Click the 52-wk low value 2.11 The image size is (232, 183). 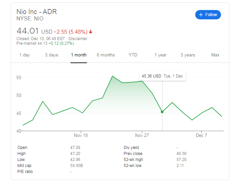coord(180,166)
